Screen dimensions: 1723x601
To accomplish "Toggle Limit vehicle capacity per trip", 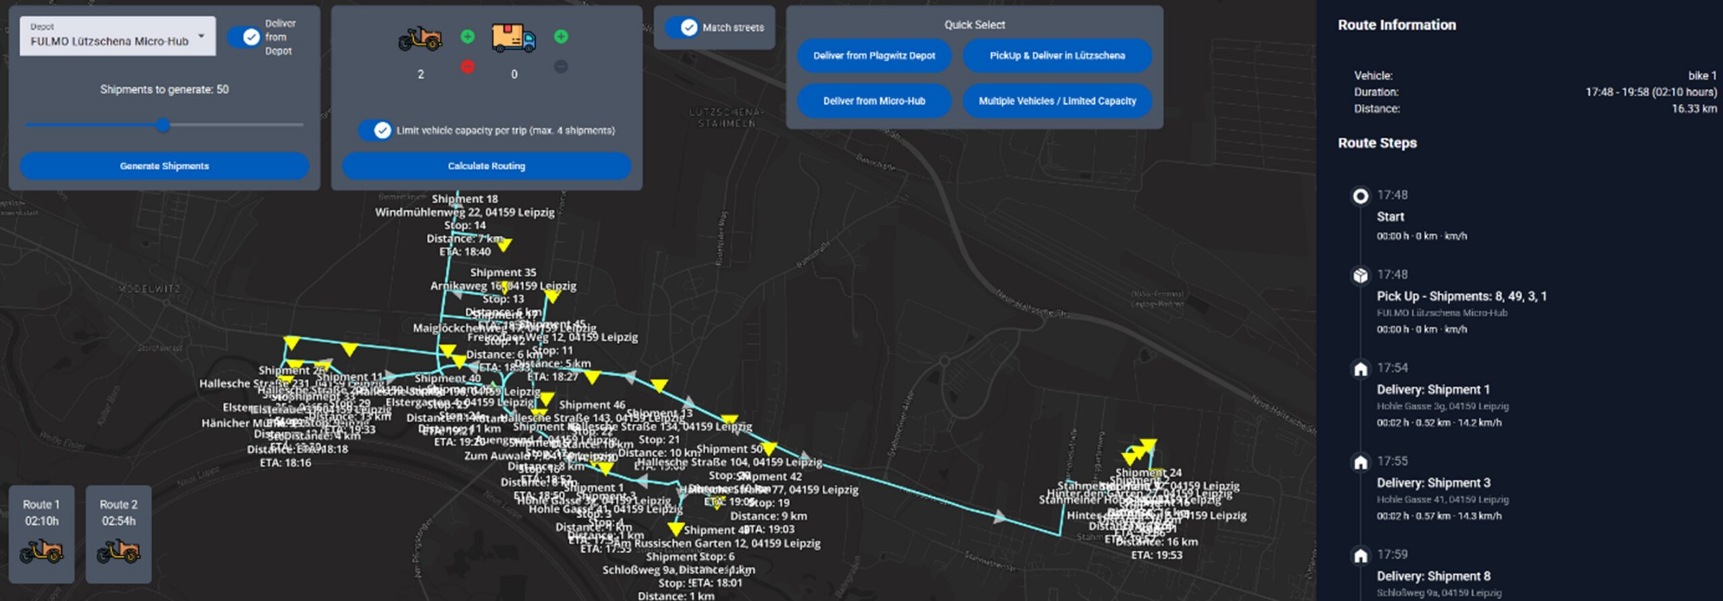I will pos(375,130).
